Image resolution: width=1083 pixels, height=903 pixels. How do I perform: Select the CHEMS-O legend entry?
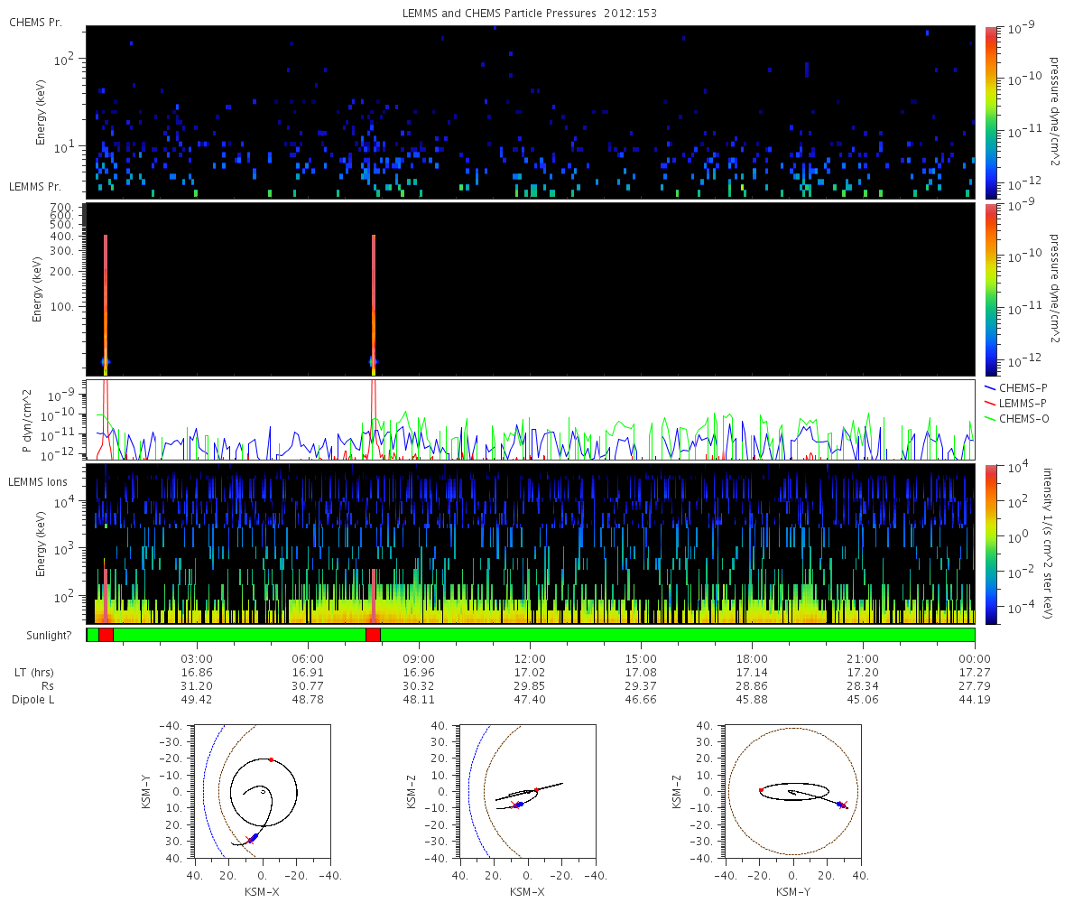tap(1023, 418)
